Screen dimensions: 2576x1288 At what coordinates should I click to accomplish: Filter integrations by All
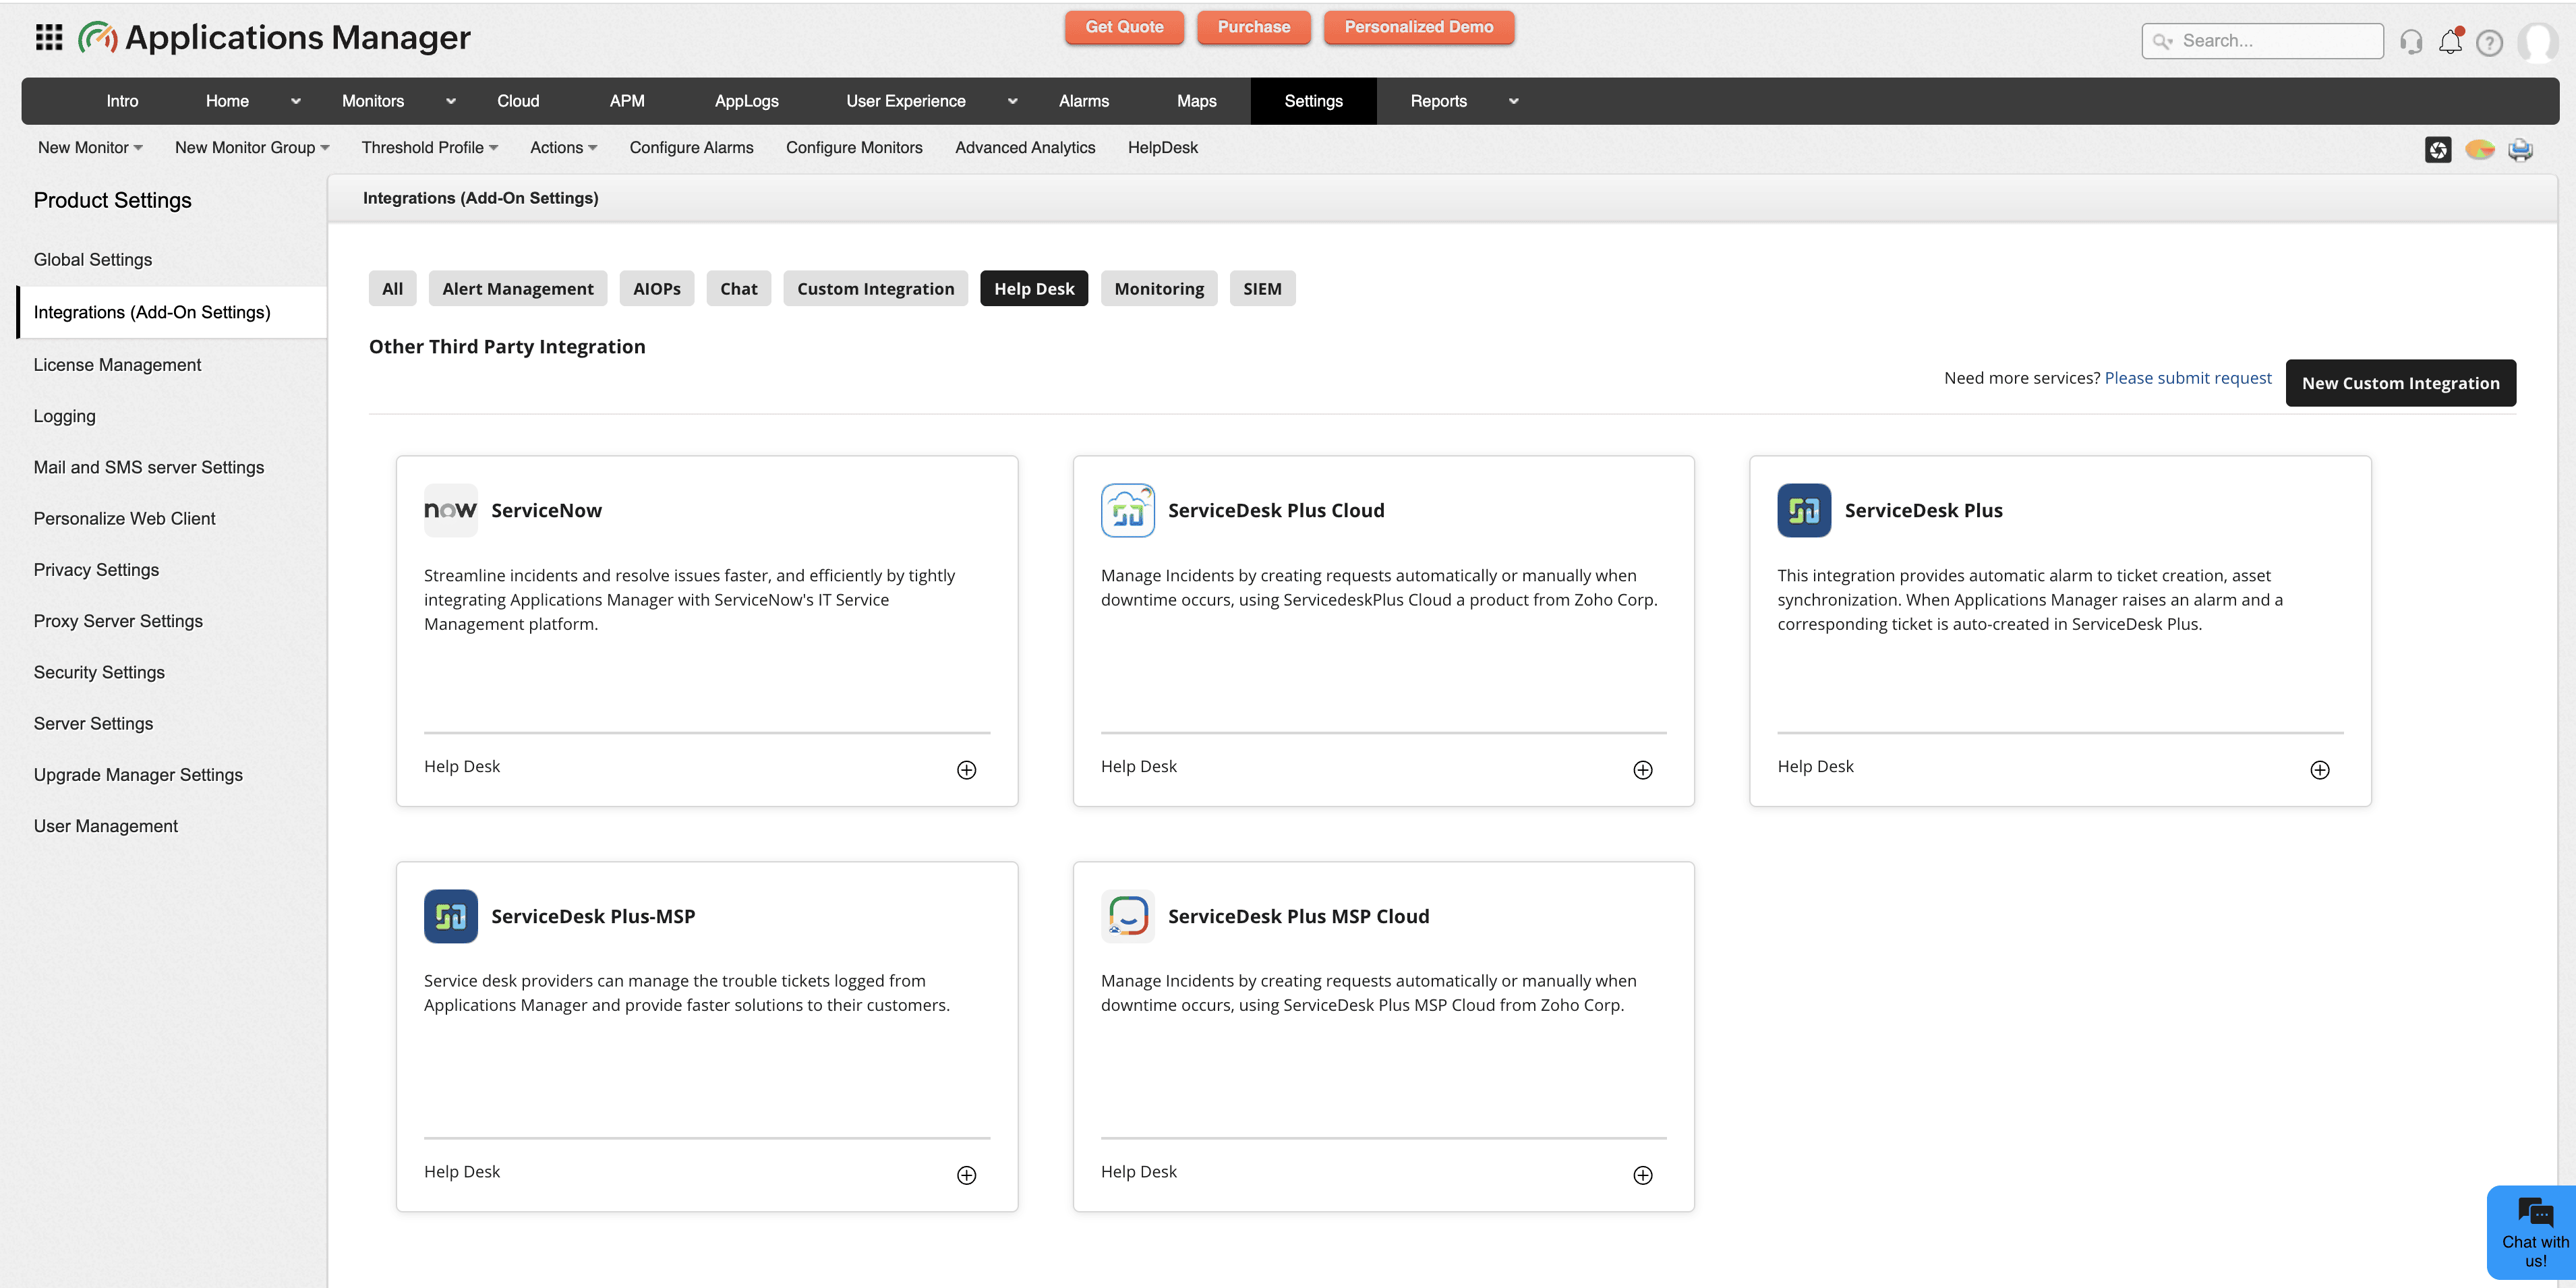click(x=392, y=289)
